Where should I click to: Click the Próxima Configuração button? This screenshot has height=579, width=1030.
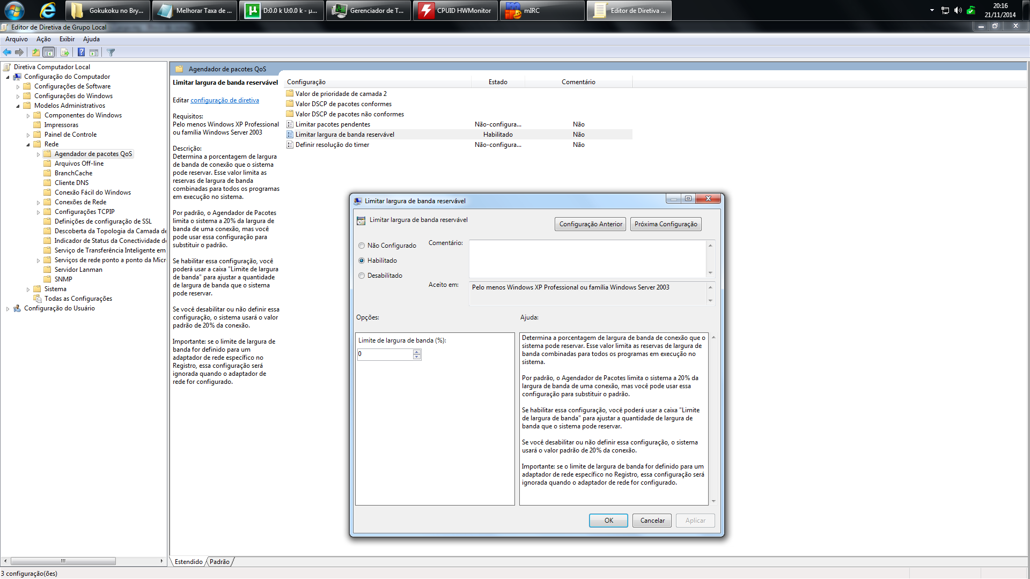click(666, 224)
